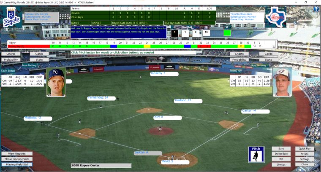Click the View Reports button
Screen dimensions: 321x172
tap(17, 153)
